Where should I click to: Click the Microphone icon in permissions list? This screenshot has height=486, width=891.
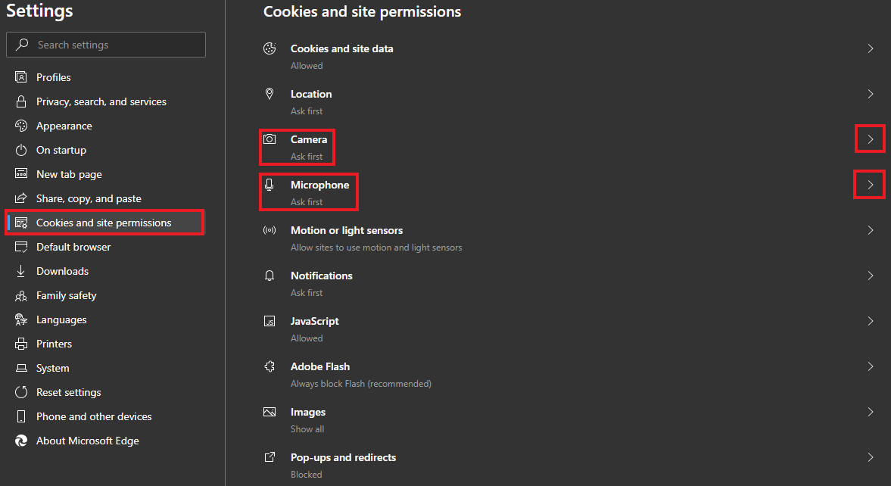tap(269, 185)
